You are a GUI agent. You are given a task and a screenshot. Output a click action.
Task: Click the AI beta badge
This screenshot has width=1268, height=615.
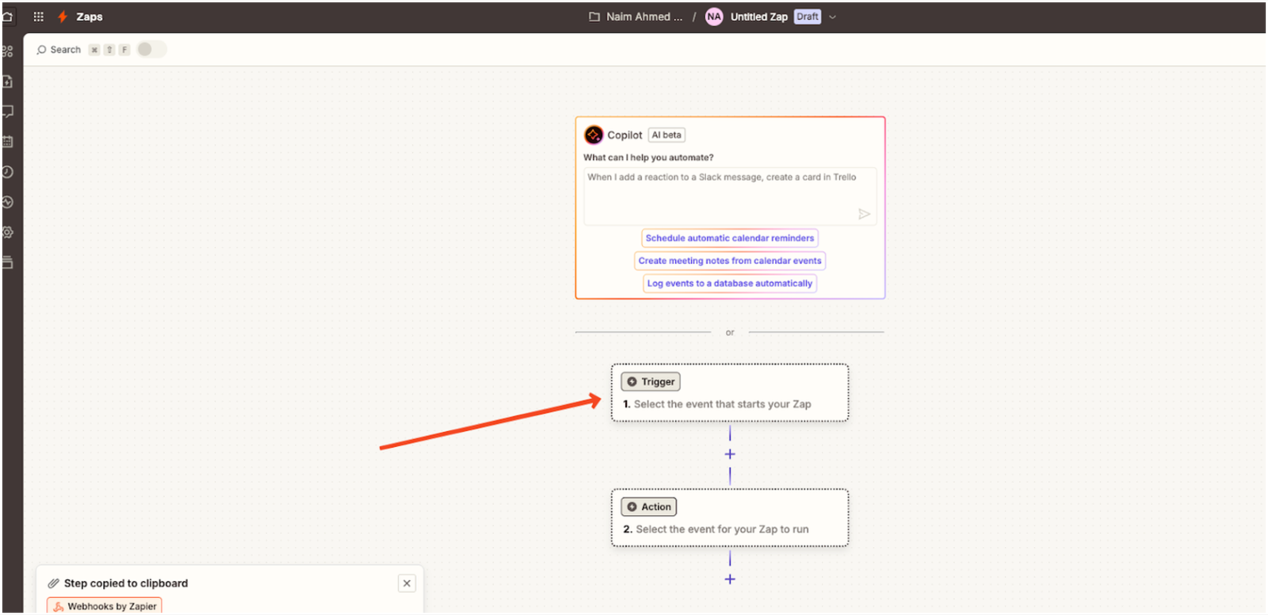(666, 135)
